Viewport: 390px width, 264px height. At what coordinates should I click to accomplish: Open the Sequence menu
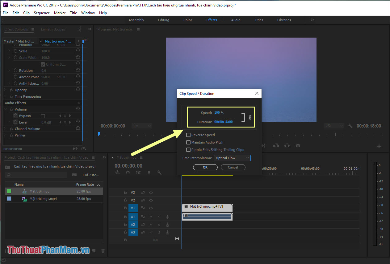[x=42, y=13]
